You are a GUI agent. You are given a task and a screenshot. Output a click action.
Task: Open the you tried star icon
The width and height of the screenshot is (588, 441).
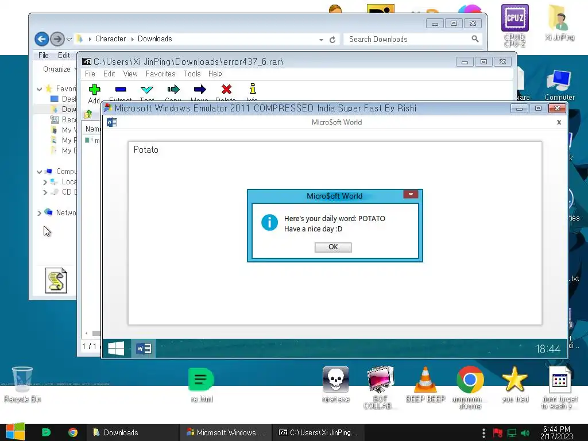[x=515, y=384]
